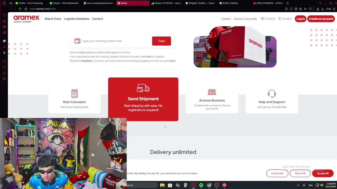Click the Aramex Business laptop icon
Screen dimensions: 337x189
click(212, 92)
